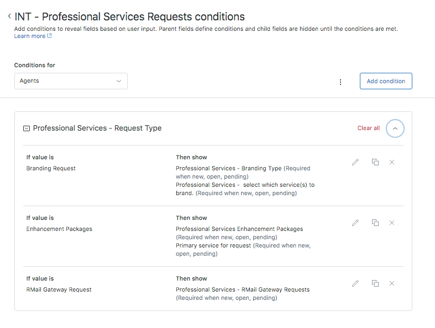Viewport: 435px width, 328px height.
Task: Click the Add condition button
Action: [x=386, y=81]
